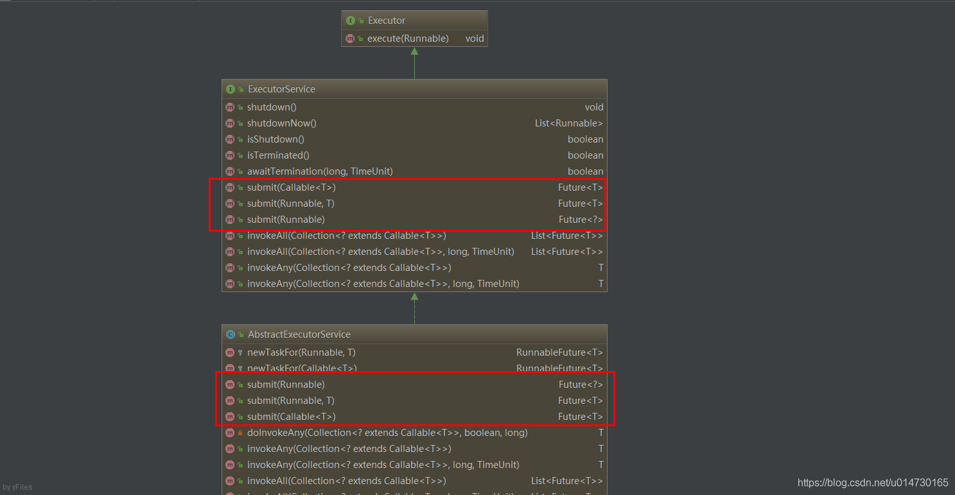Screen dimensions: 955x495
Task: Click the method icon of execute(Runnable)
Action: (350, 39)
